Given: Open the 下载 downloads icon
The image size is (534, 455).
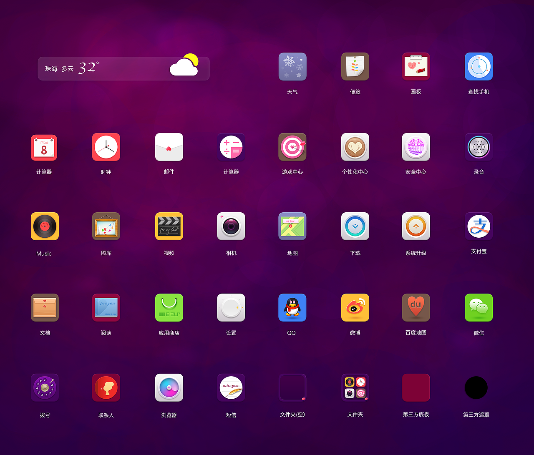Looking at the screenshot, I should pos(355,226).
